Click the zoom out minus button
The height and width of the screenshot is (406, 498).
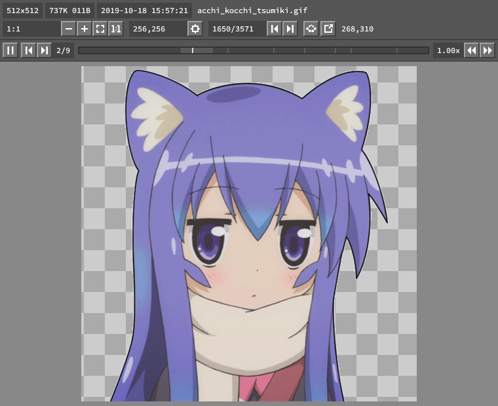tap(69, 29)
